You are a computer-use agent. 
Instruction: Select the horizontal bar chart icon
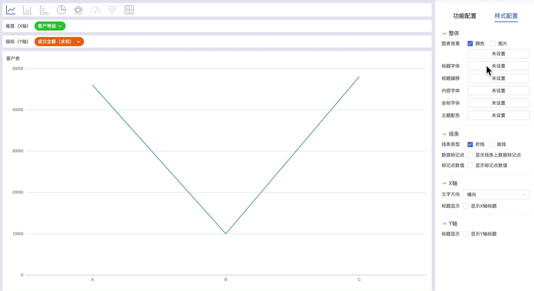tap(44, 10)
